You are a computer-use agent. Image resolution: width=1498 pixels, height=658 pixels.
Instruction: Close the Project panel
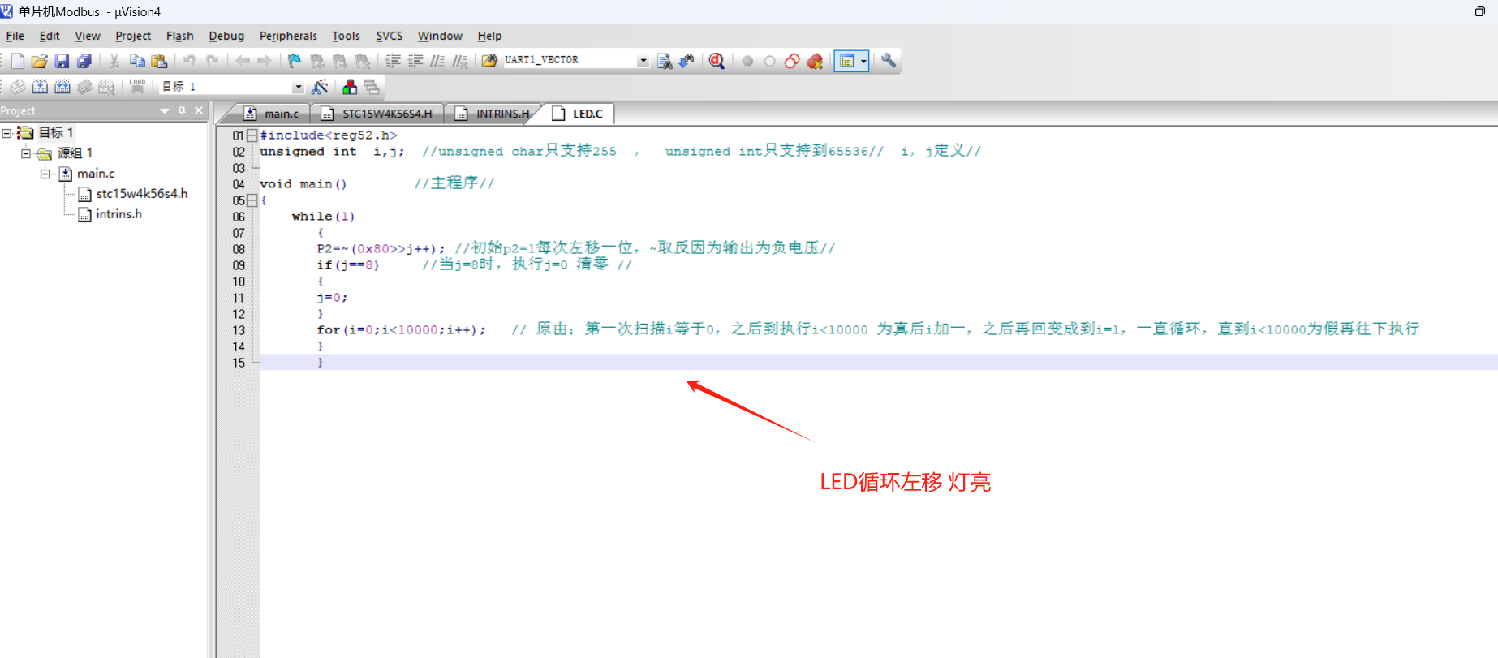pyautogui.click(x=199, y=110)
